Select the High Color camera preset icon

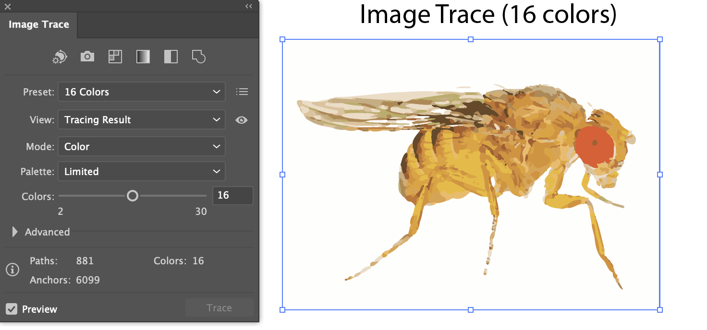pos(87,57)
